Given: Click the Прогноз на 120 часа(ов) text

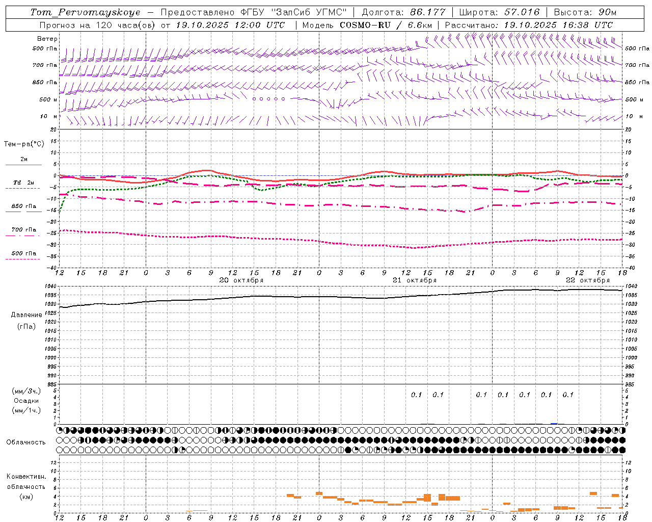Looking at the screenshot, I should [x=98, y=24].
